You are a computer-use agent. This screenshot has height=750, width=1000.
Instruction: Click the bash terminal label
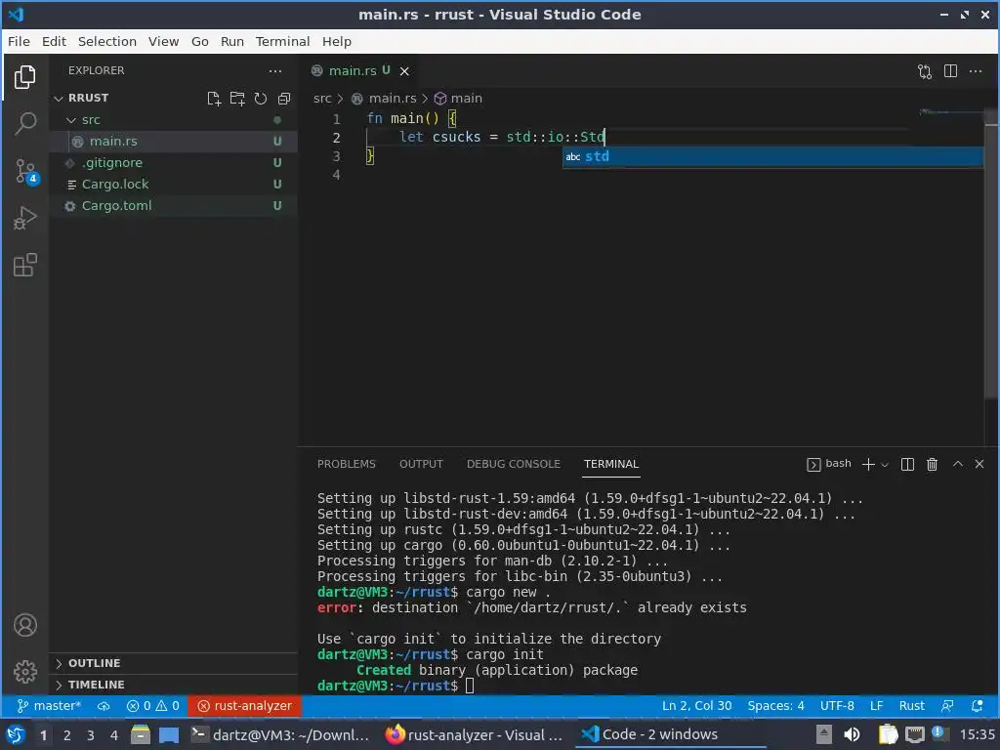pos(829,464)
